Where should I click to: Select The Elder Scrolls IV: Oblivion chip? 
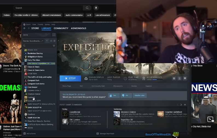tap(26, 15)
